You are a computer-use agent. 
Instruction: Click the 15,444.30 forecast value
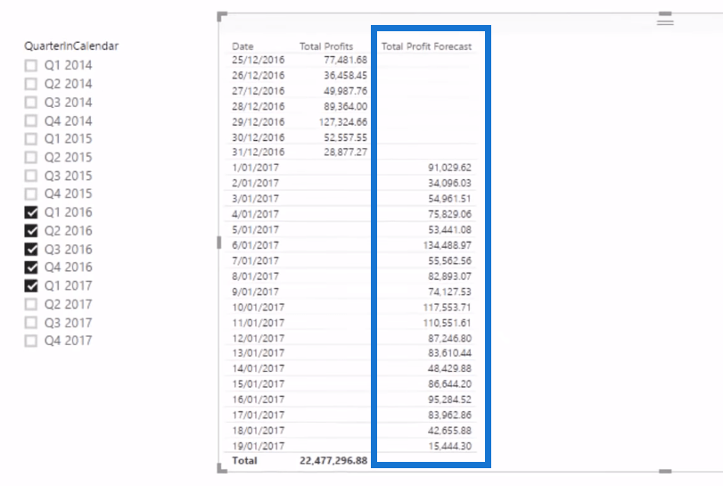tap(449, 446)
